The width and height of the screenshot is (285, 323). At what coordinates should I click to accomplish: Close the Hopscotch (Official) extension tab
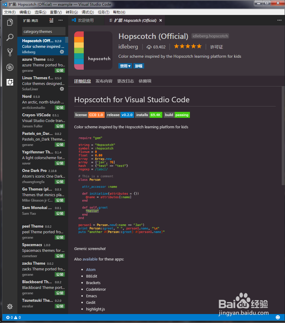(161, 20)
